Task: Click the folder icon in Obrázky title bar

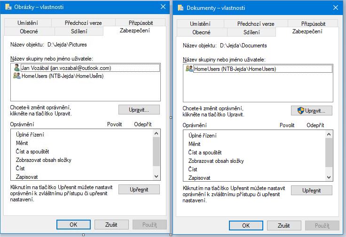Action: 8,7
